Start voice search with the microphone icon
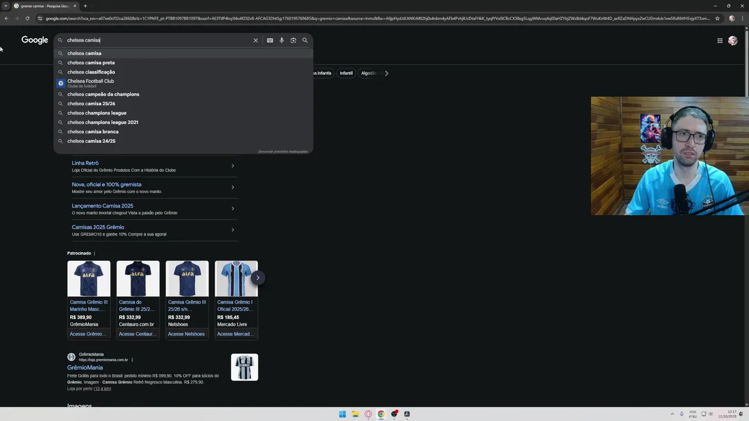 point(281,40)
